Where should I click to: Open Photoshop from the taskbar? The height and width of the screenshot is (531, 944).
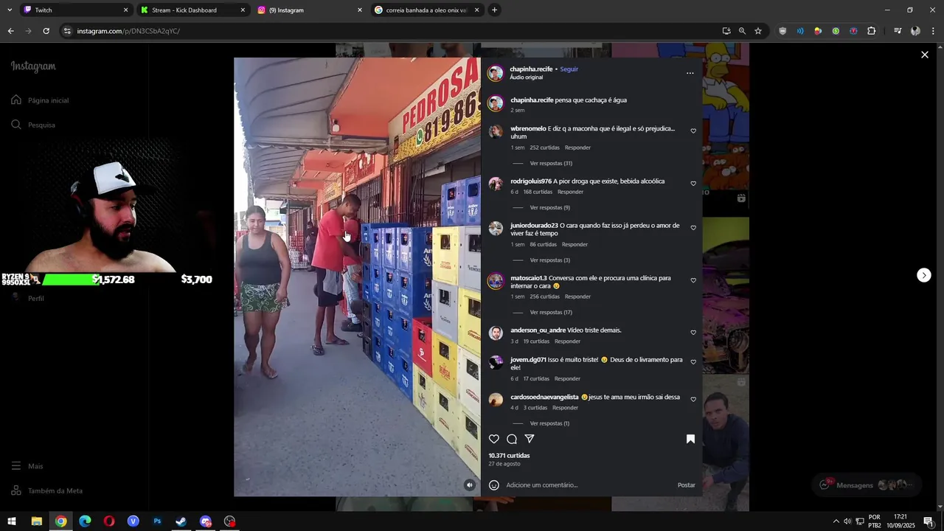click(157, 521)
